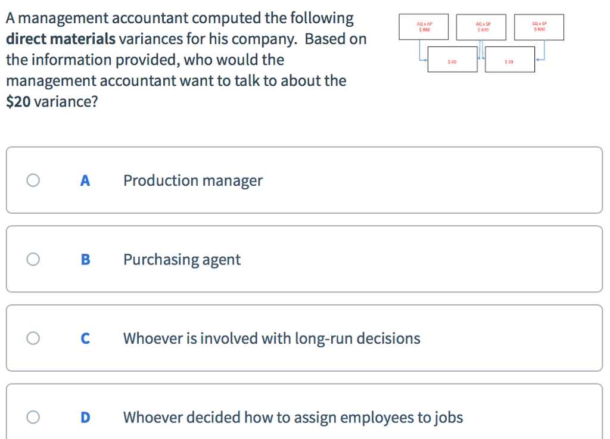Select the radio button for option C
Image resolution: width=610 pixels, height=439 pixels.
(33, 338)
